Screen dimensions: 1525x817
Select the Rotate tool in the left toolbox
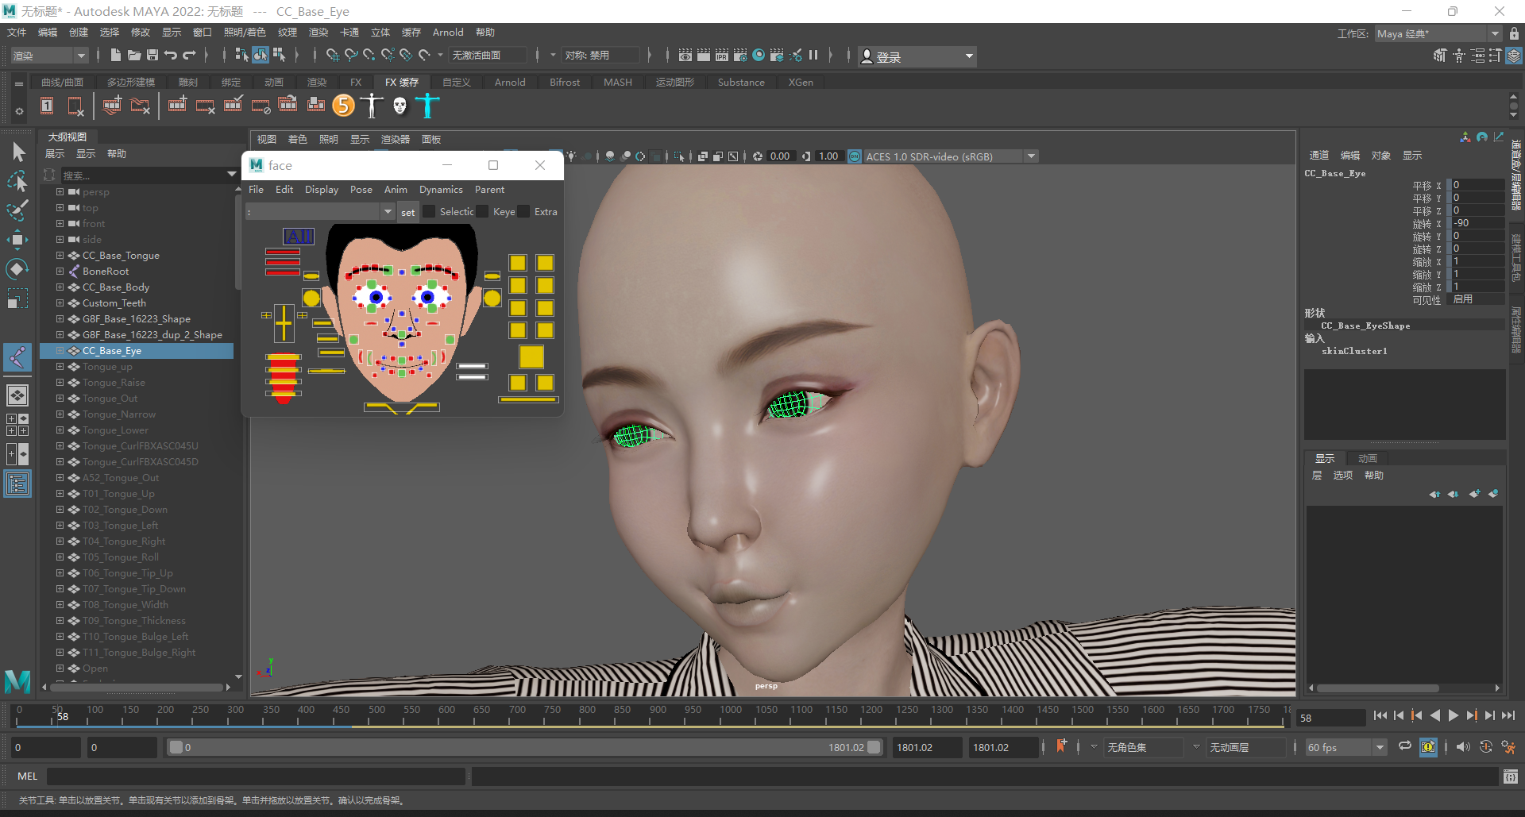[x=17, y=268]
